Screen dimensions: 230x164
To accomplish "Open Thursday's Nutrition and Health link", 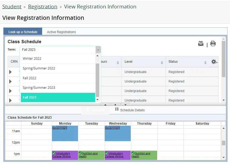I will click(x=141, y=155).
